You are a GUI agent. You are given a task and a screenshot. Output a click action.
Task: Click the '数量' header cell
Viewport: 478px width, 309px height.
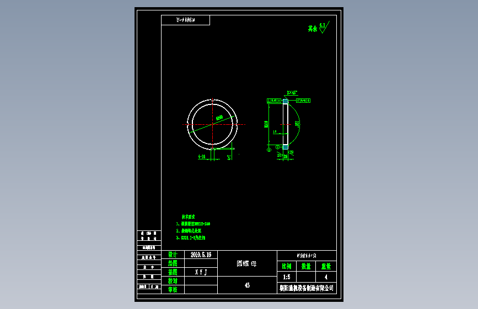306,267
